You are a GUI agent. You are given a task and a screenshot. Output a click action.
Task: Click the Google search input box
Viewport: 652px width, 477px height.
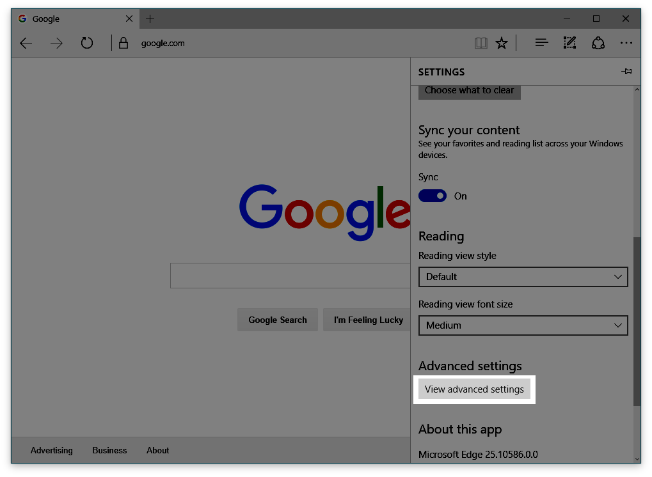290,276
